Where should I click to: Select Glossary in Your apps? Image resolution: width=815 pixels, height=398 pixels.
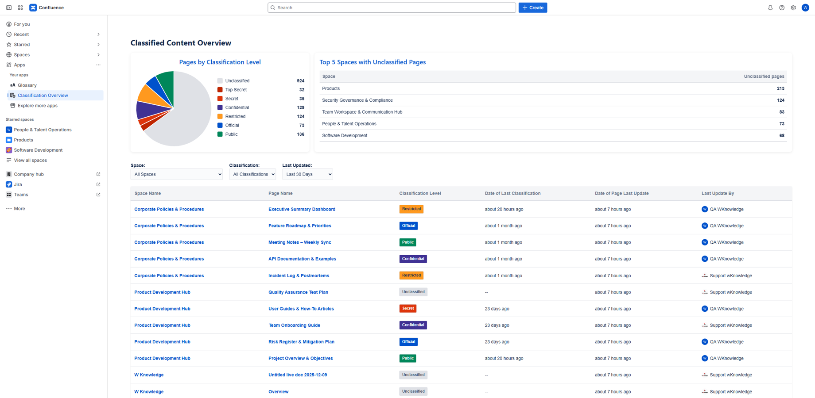coord(27,85)
